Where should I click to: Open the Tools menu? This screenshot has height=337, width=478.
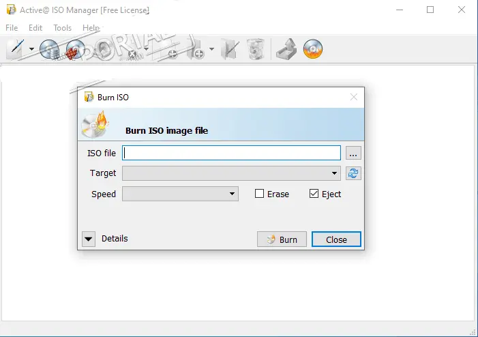coord(62,28)
